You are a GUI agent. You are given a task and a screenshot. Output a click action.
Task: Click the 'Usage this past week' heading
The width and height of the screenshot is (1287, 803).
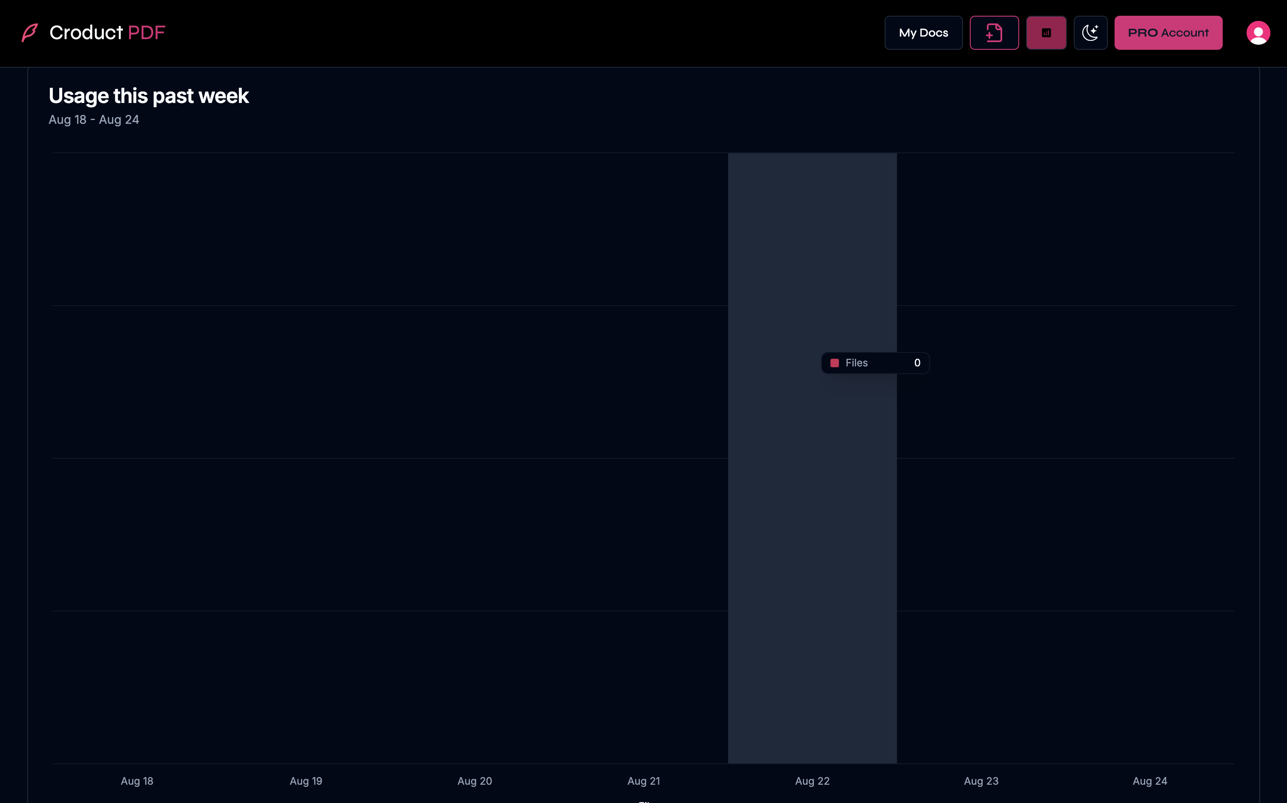pyautogui.click(x=149, y=96)
